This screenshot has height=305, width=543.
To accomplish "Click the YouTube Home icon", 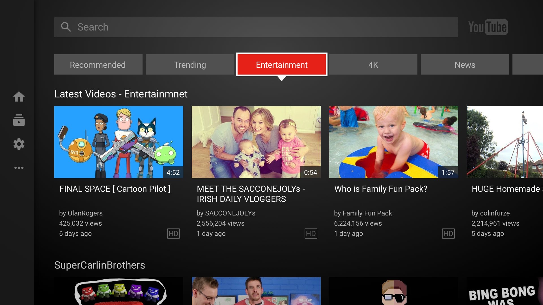I will [x=18, y=96].
